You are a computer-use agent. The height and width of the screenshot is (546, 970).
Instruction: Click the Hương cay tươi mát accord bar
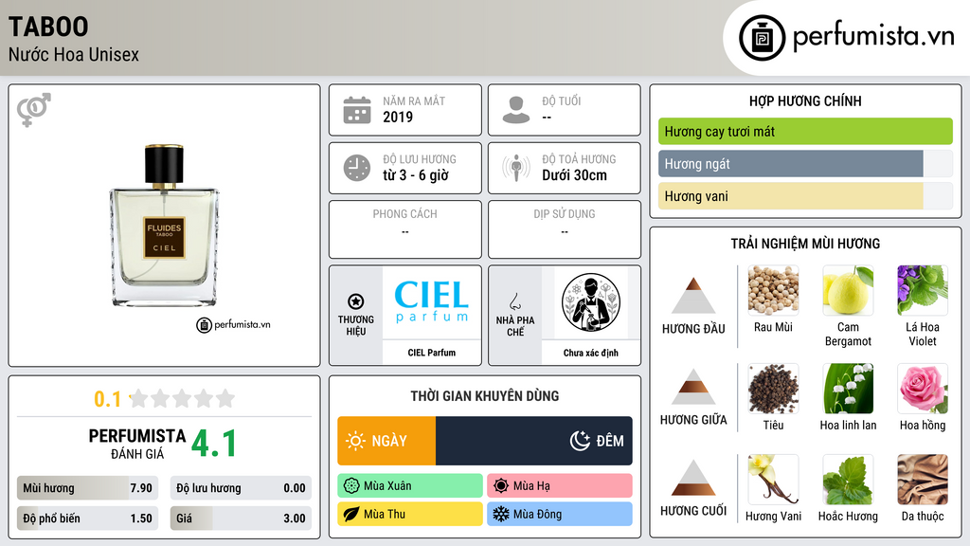(x=805, y=131)
